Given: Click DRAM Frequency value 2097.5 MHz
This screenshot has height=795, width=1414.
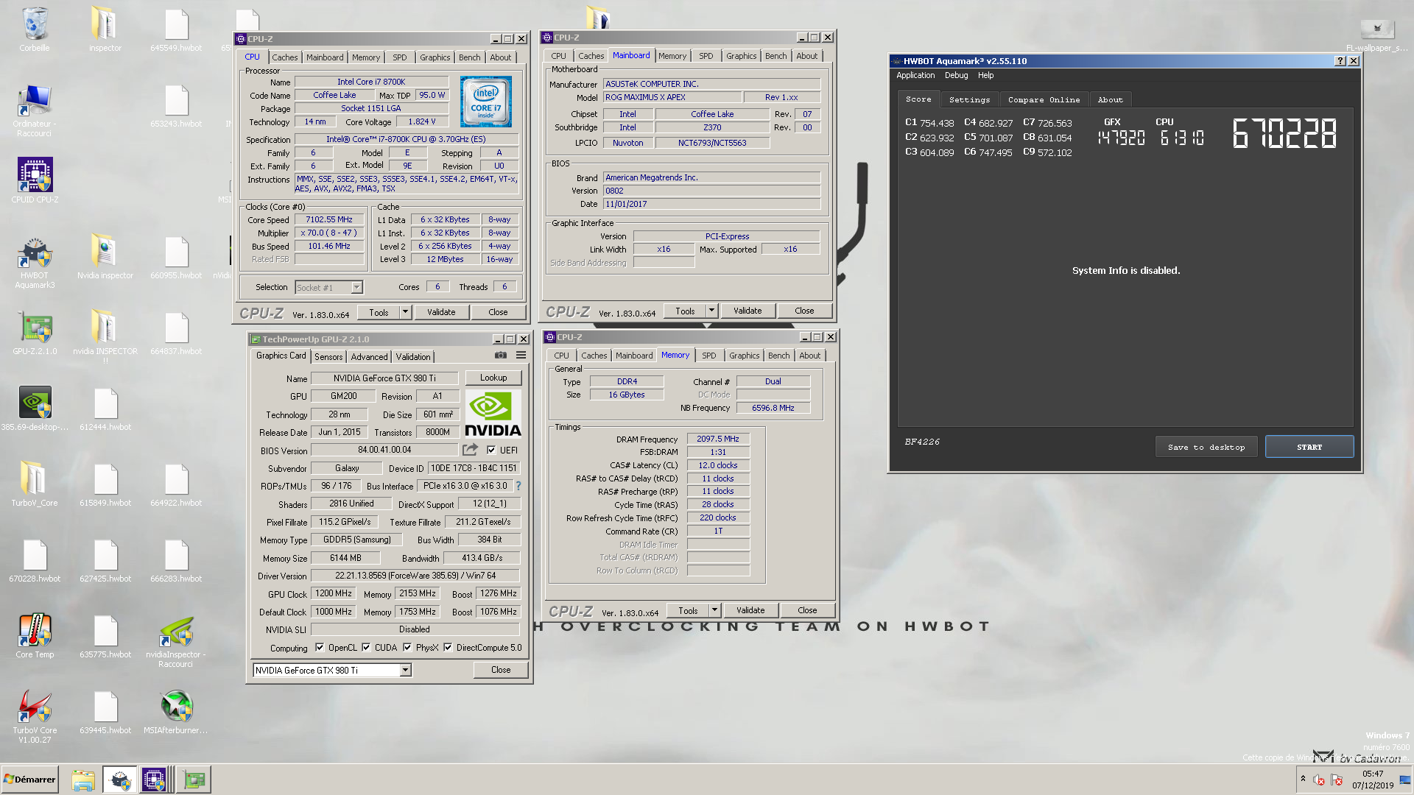Looking at the screenshot, I should (718, 439).
